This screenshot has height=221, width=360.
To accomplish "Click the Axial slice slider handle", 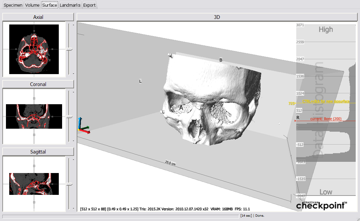I will click(x=69, y=49).
